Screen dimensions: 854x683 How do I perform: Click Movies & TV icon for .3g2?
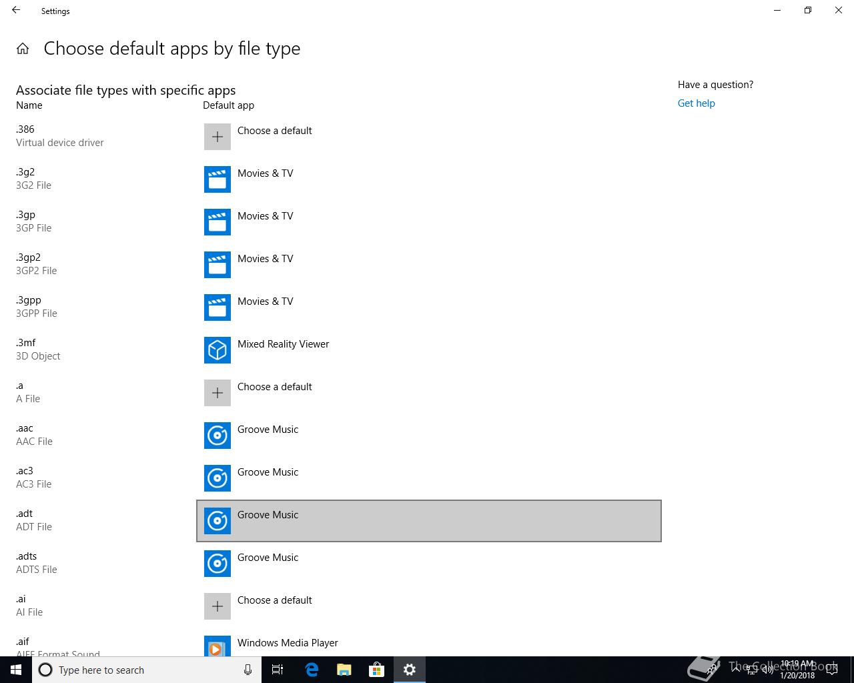pos(218,179)
